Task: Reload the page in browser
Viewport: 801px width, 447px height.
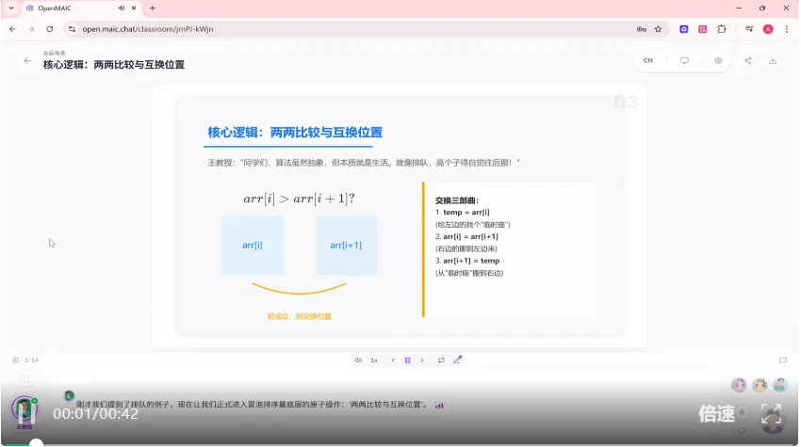Action: (x=50, y=29)
